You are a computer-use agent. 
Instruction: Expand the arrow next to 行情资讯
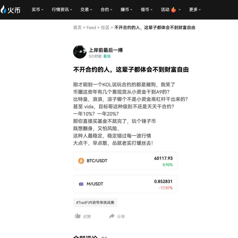tap(71, 10)
